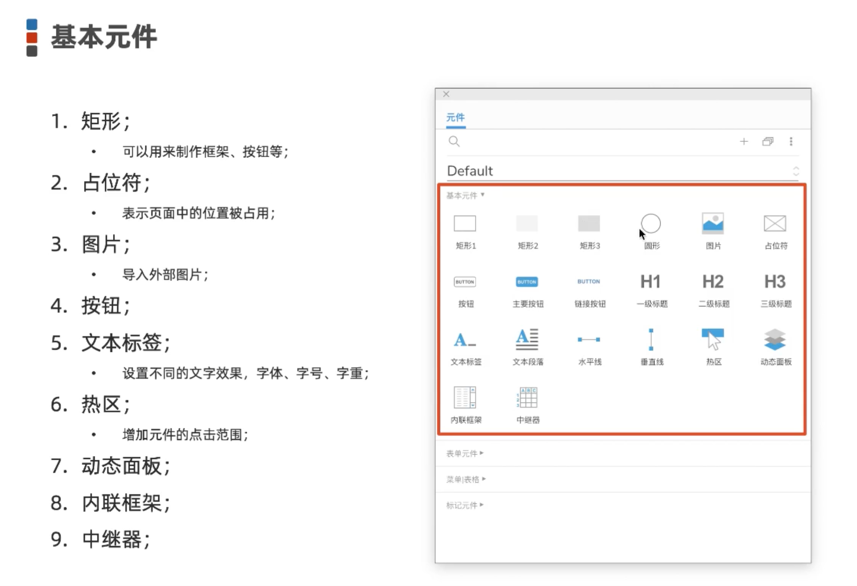Click the list item 文本标签;
857x586 pixels.
click(x=125, y=343)
